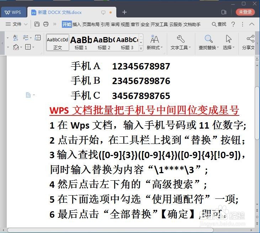
Task: Click the 查找 search box
Action: [x=219, y=24]
